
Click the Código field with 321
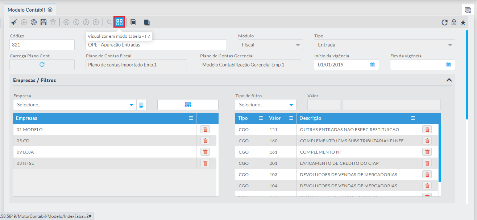click(42, 45)
